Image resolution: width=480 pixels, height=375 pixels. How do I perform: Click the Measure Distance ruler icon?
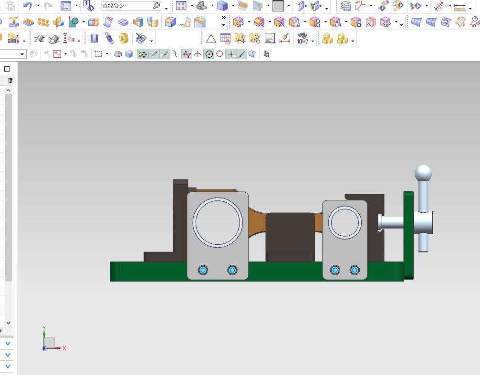[x=459, y=6]
